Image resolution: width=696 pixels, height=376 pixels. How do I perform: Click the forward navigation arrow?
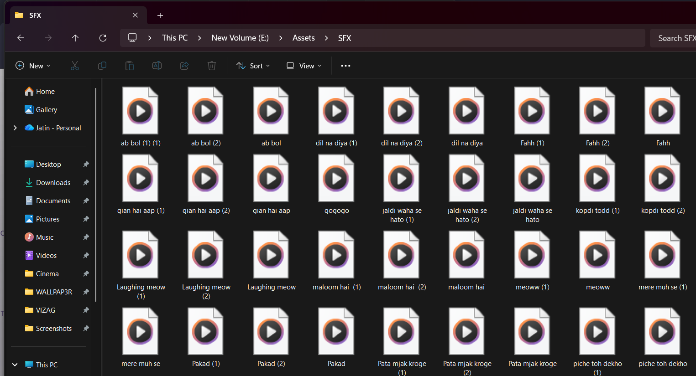48,38
